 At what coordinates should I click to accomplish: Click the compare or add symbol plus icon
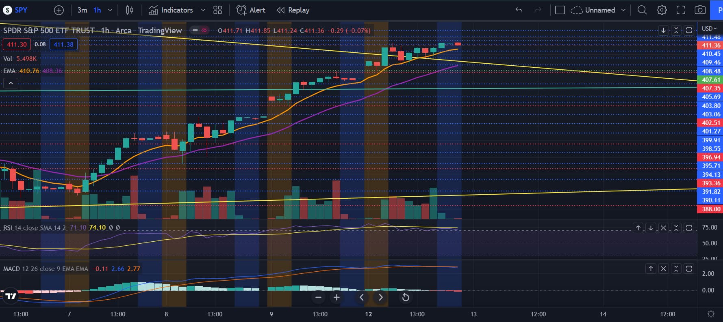59,10
